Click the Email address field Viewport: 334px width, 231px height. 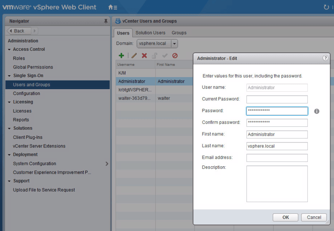(277, 158)
